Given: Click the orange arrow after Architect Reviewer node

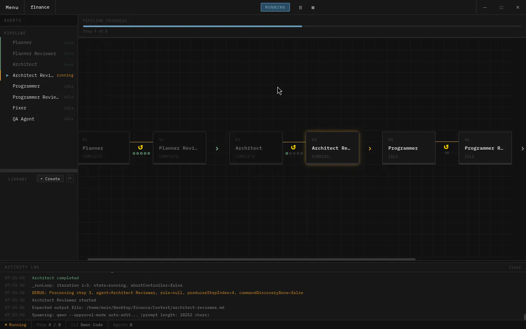Looking at the screenshot, I should coord(370,148).
